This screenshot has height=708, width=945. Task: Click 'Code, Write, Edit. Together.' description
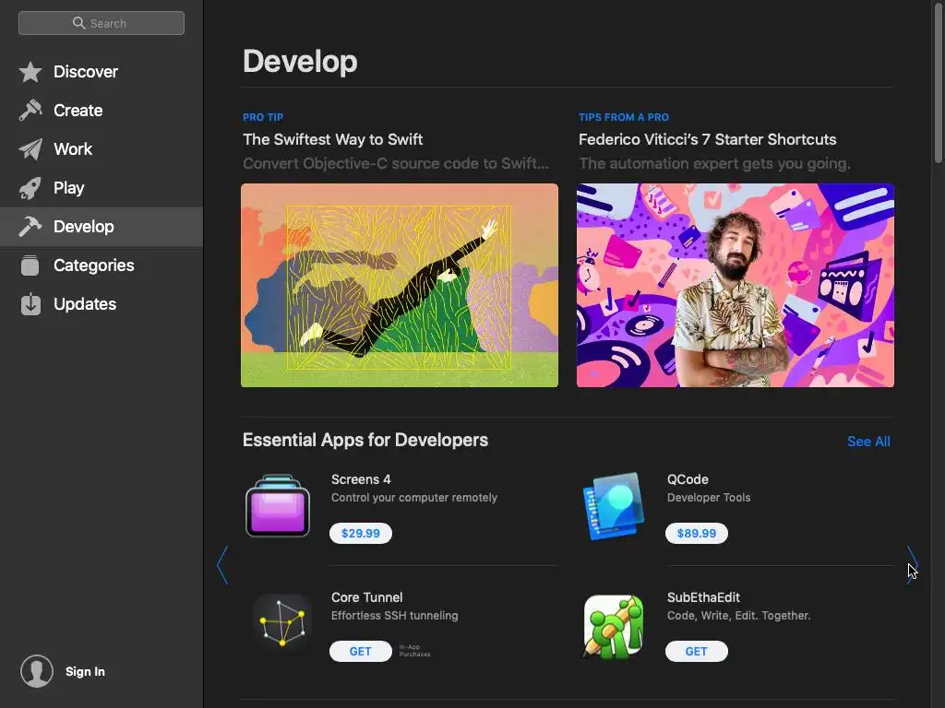tap(739, 615)
